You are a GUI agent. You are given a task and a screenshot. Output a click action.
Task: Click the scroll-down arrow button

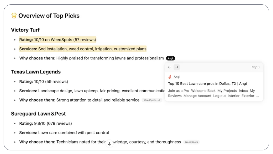point(109,144)
